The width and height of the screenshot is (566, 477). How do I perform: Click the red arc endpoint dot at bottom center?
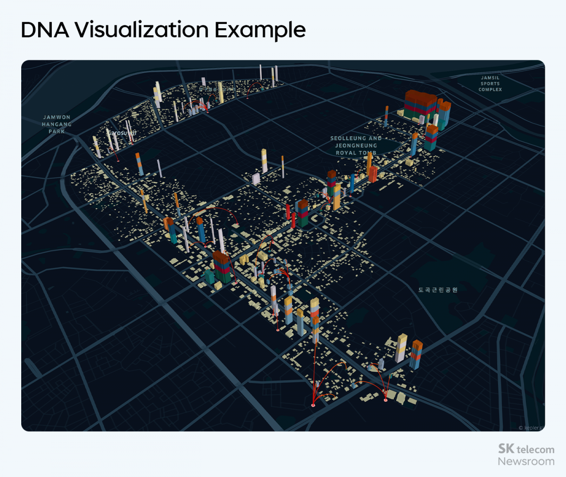point(313,404)
